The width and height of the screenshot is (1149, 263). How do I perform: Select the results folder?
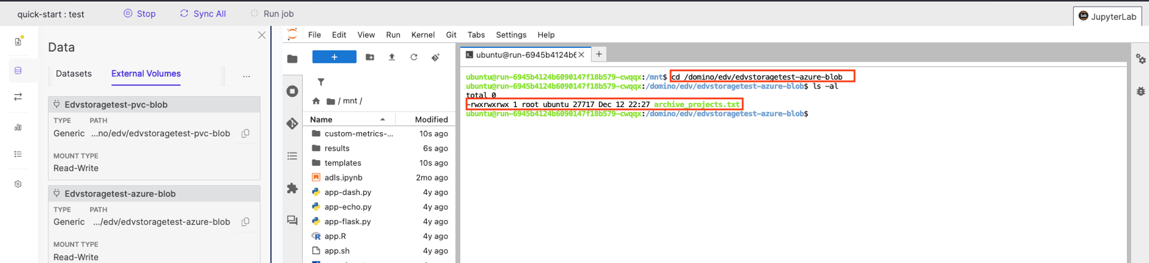coord(379,148)
